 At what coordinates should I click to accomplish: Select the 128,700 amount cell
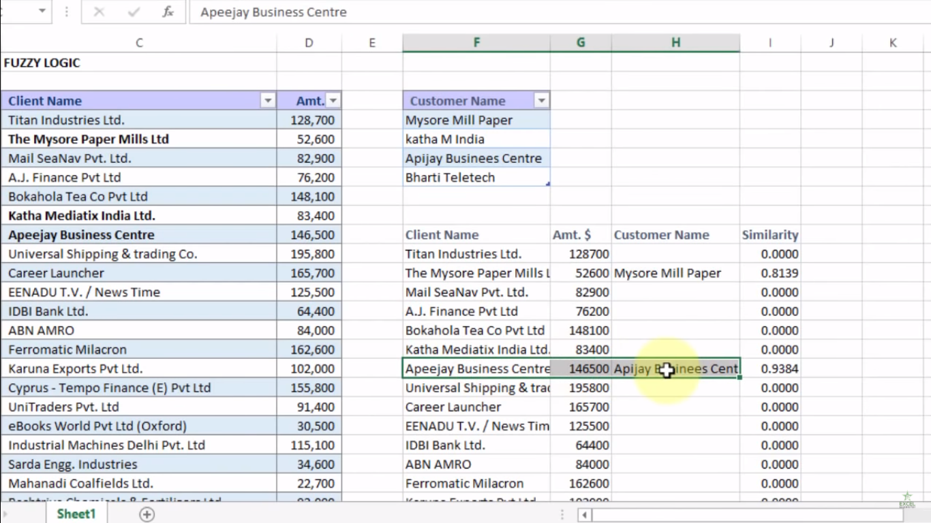tap(309, 120)
